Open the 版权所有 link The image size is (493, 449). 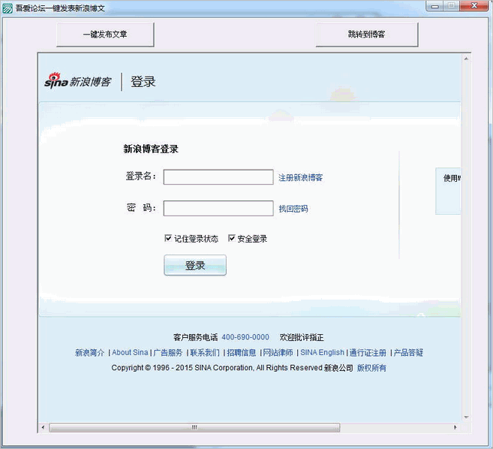371,367
